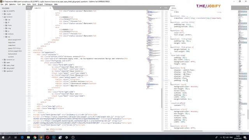The width and height of the screenshot is (249, 140).
Task: Place cursor on section id="questions" line
Action: click(x=44, y=52)
